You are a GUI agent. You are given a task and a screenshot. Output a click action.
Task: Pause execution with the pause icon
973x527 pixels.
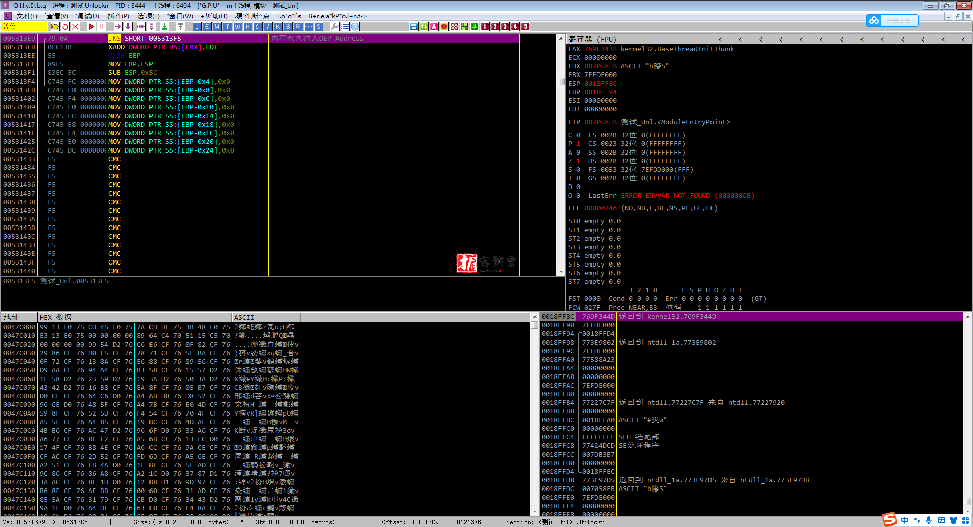[102, 27]
